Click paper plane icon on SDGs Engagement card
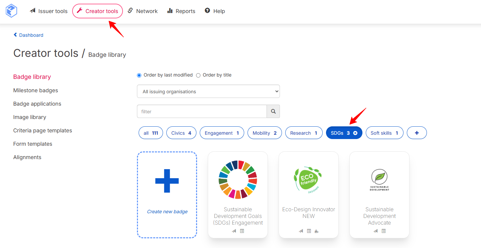 tap(234, 231)
